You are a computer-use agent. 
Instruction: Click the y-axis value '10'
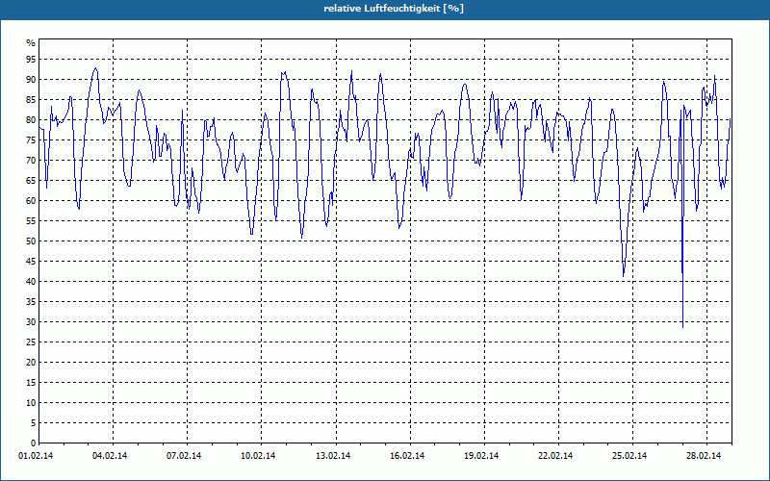pyautogui.click(x=31, y=403)
